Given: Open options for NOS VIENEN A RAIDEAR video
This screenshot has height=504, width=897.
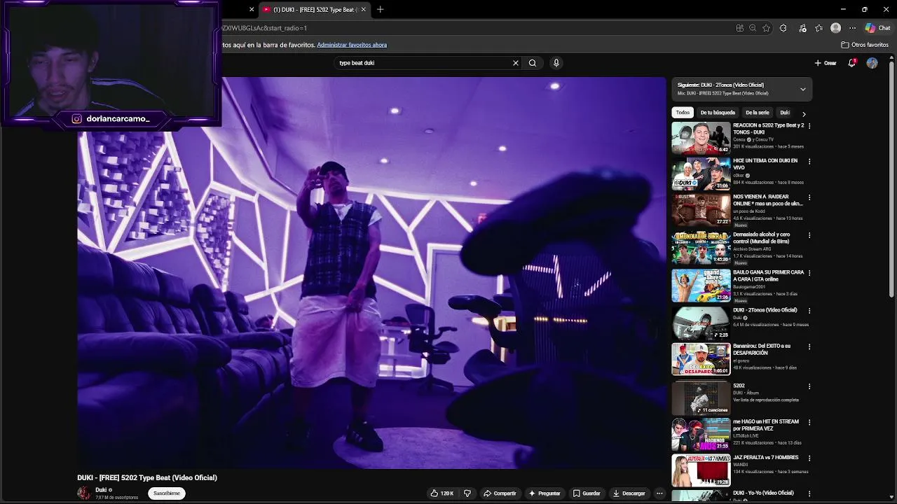Looking at the screenshot, I should tap(809, 197).
